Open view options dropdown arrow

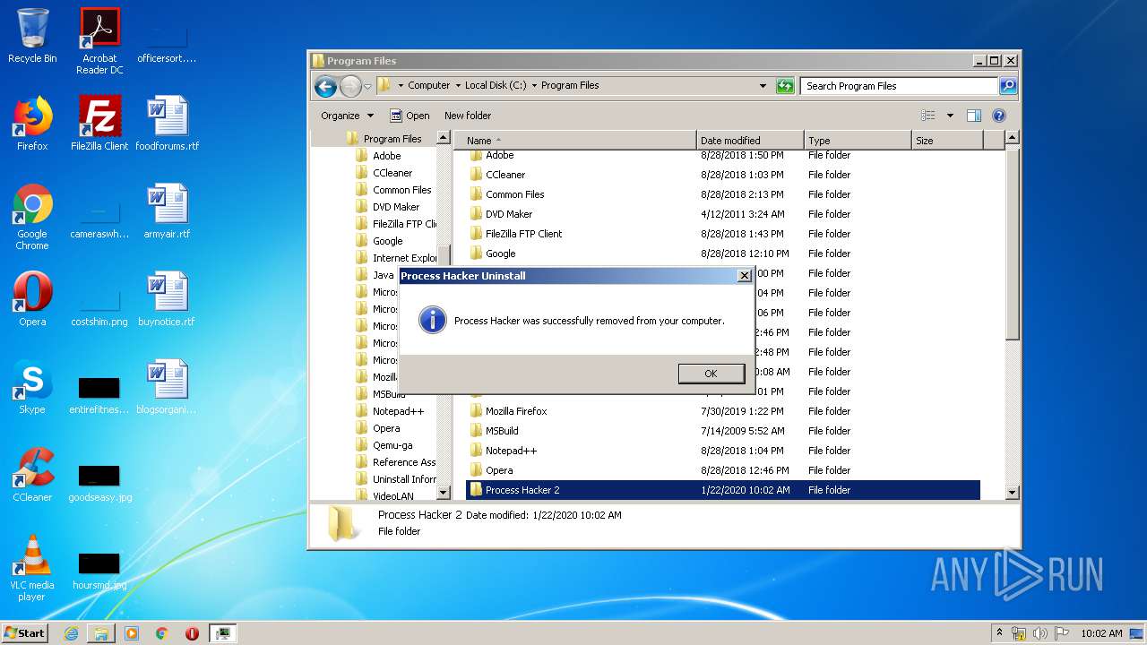pos(950,116)
